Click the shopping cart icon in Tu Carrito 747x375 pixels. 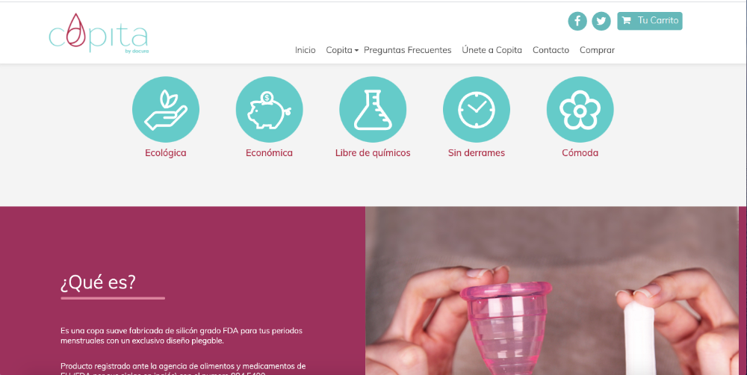coord(627,20)
